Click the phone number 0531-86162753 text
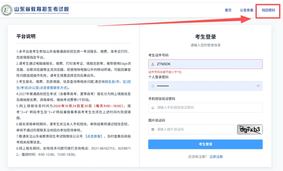The height and width of the screenshot is (171, 283). coord(103,148)
